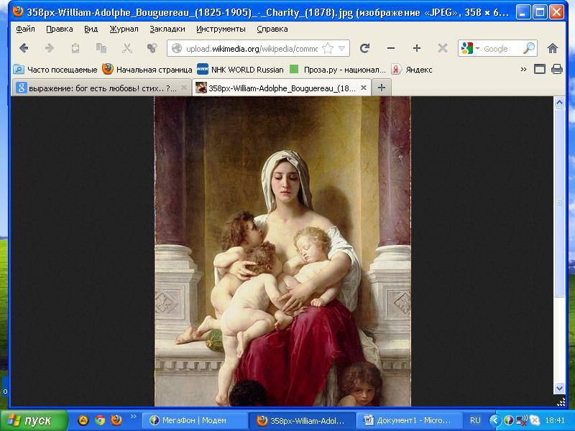Bookmark this page with the star icon
The height and width of the screenshot is (431, 575).
328,48
